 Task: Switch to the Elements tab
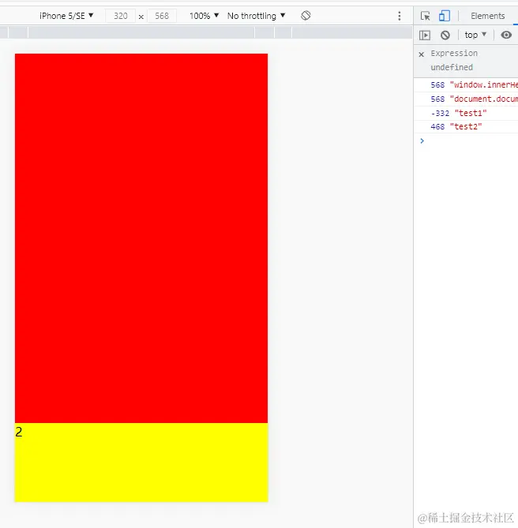[x=488, y=16]
